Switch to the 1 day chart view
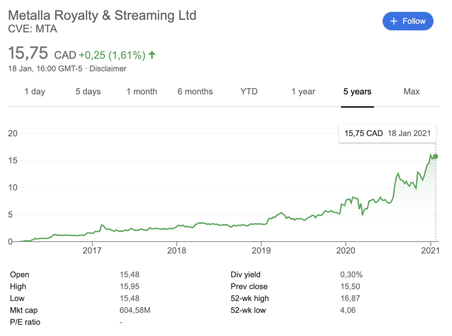Image resolution: width=452 pixels, height=336 pixels. click(34, 92)
